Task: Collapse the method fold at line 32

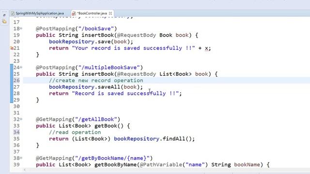Action: click(21, 119)
